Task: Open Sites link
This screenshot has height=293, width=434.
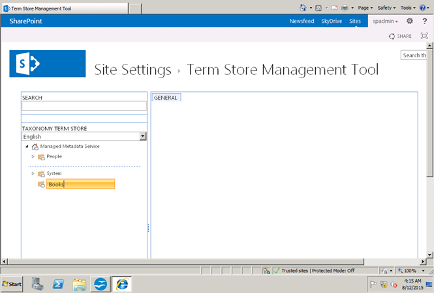Action: coord(355,21)
